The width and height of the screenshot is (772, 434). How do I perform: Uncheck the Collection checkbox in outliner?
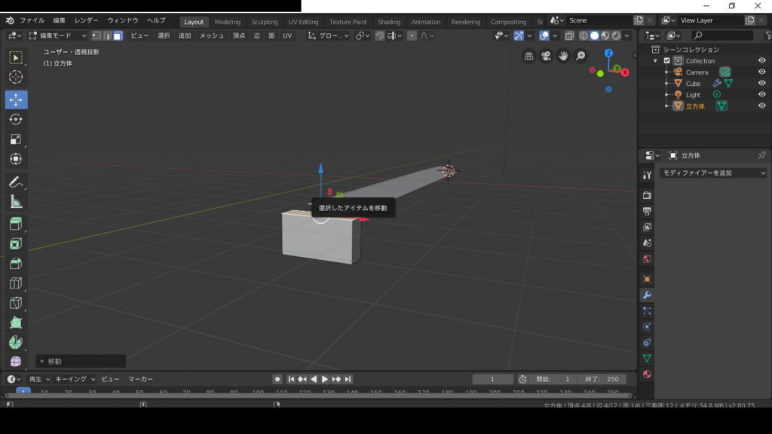point(666,61)
